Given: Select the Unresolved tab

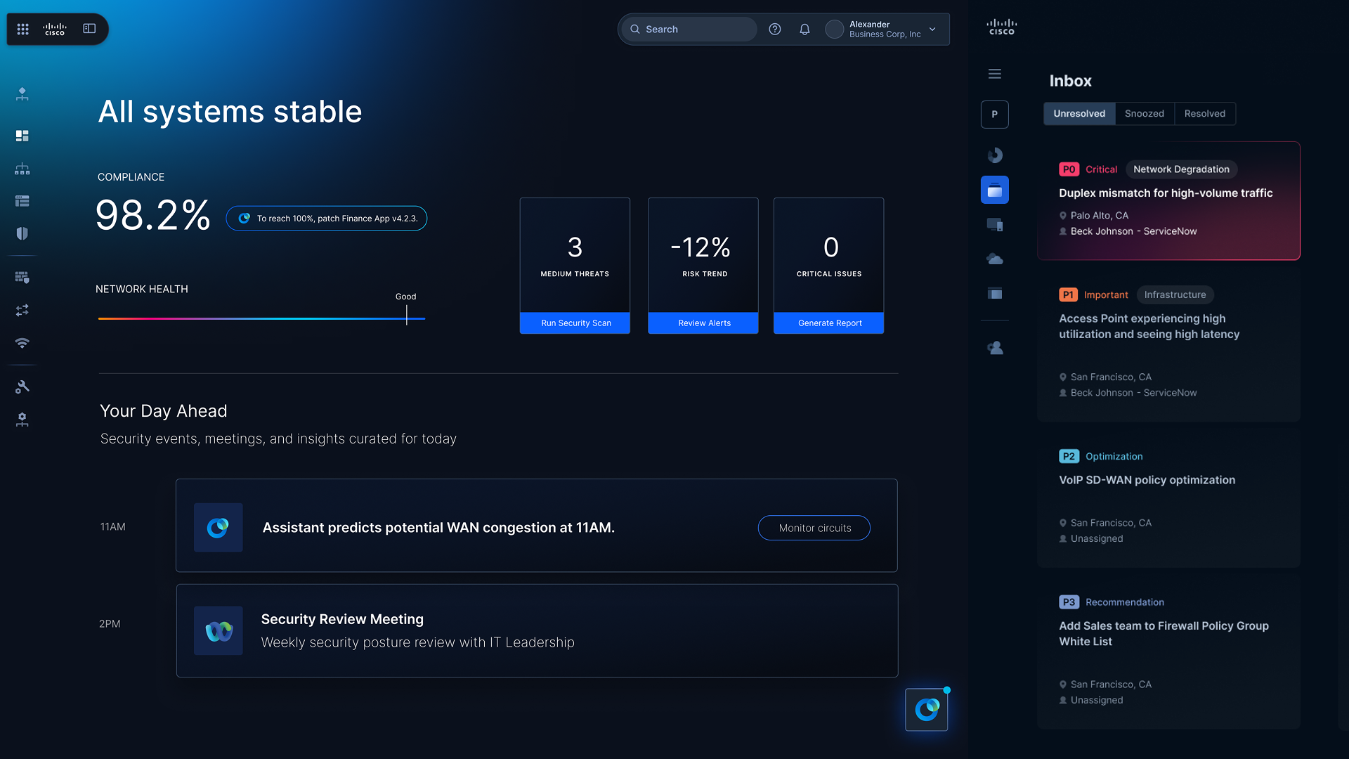Looking at the screenshot, I should tap(1078, 113).
